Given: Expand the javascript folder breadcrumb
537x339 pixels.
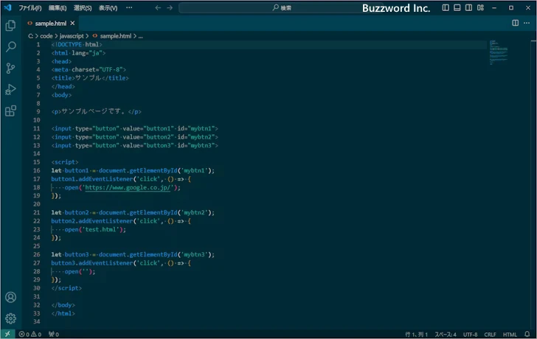Looking at the screenshot, I should 73,35.
